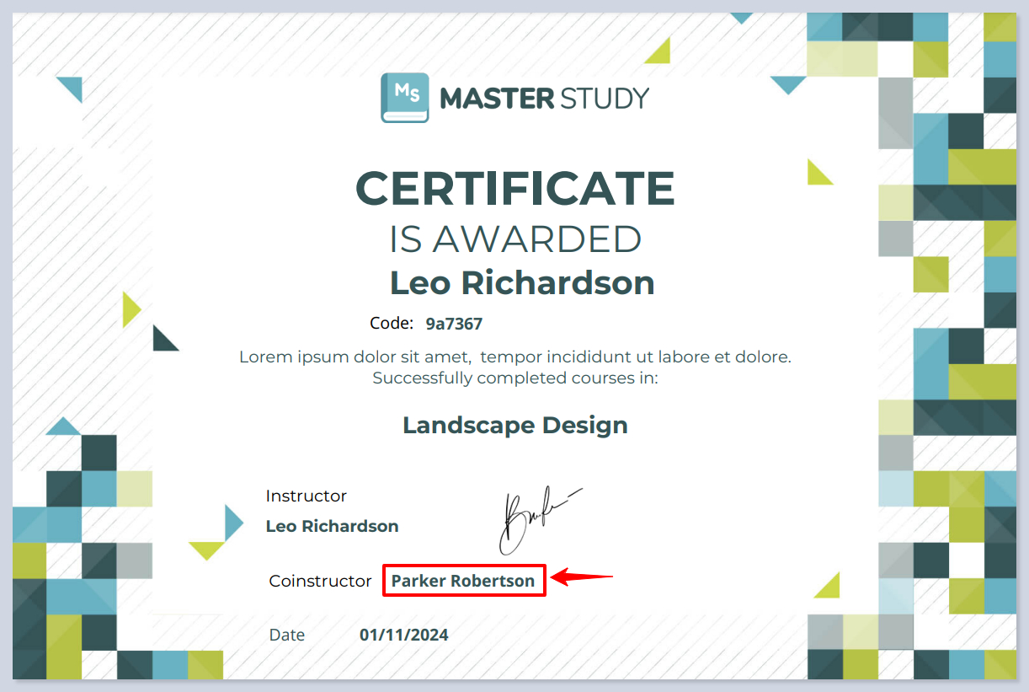1029x692 pixels.
Task: Select the date value 01/11/2024
Action: tap(403, 635)
